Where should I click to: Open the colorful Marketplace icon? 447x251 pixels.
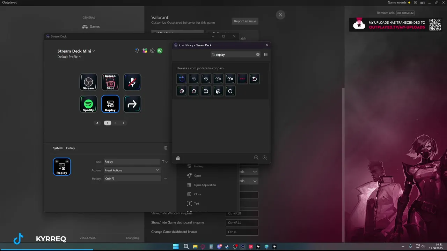pyautogui.click(x=145, y=51)
